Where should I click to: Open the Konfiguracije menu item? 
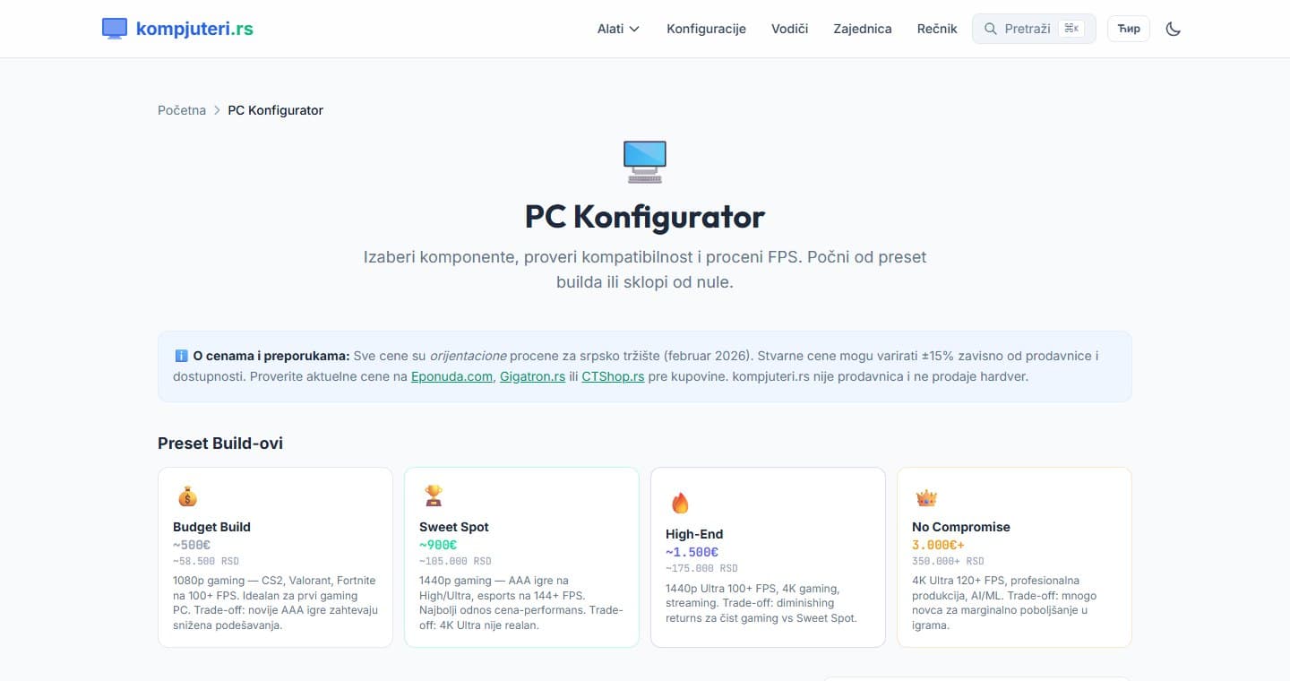coord(706,29)
